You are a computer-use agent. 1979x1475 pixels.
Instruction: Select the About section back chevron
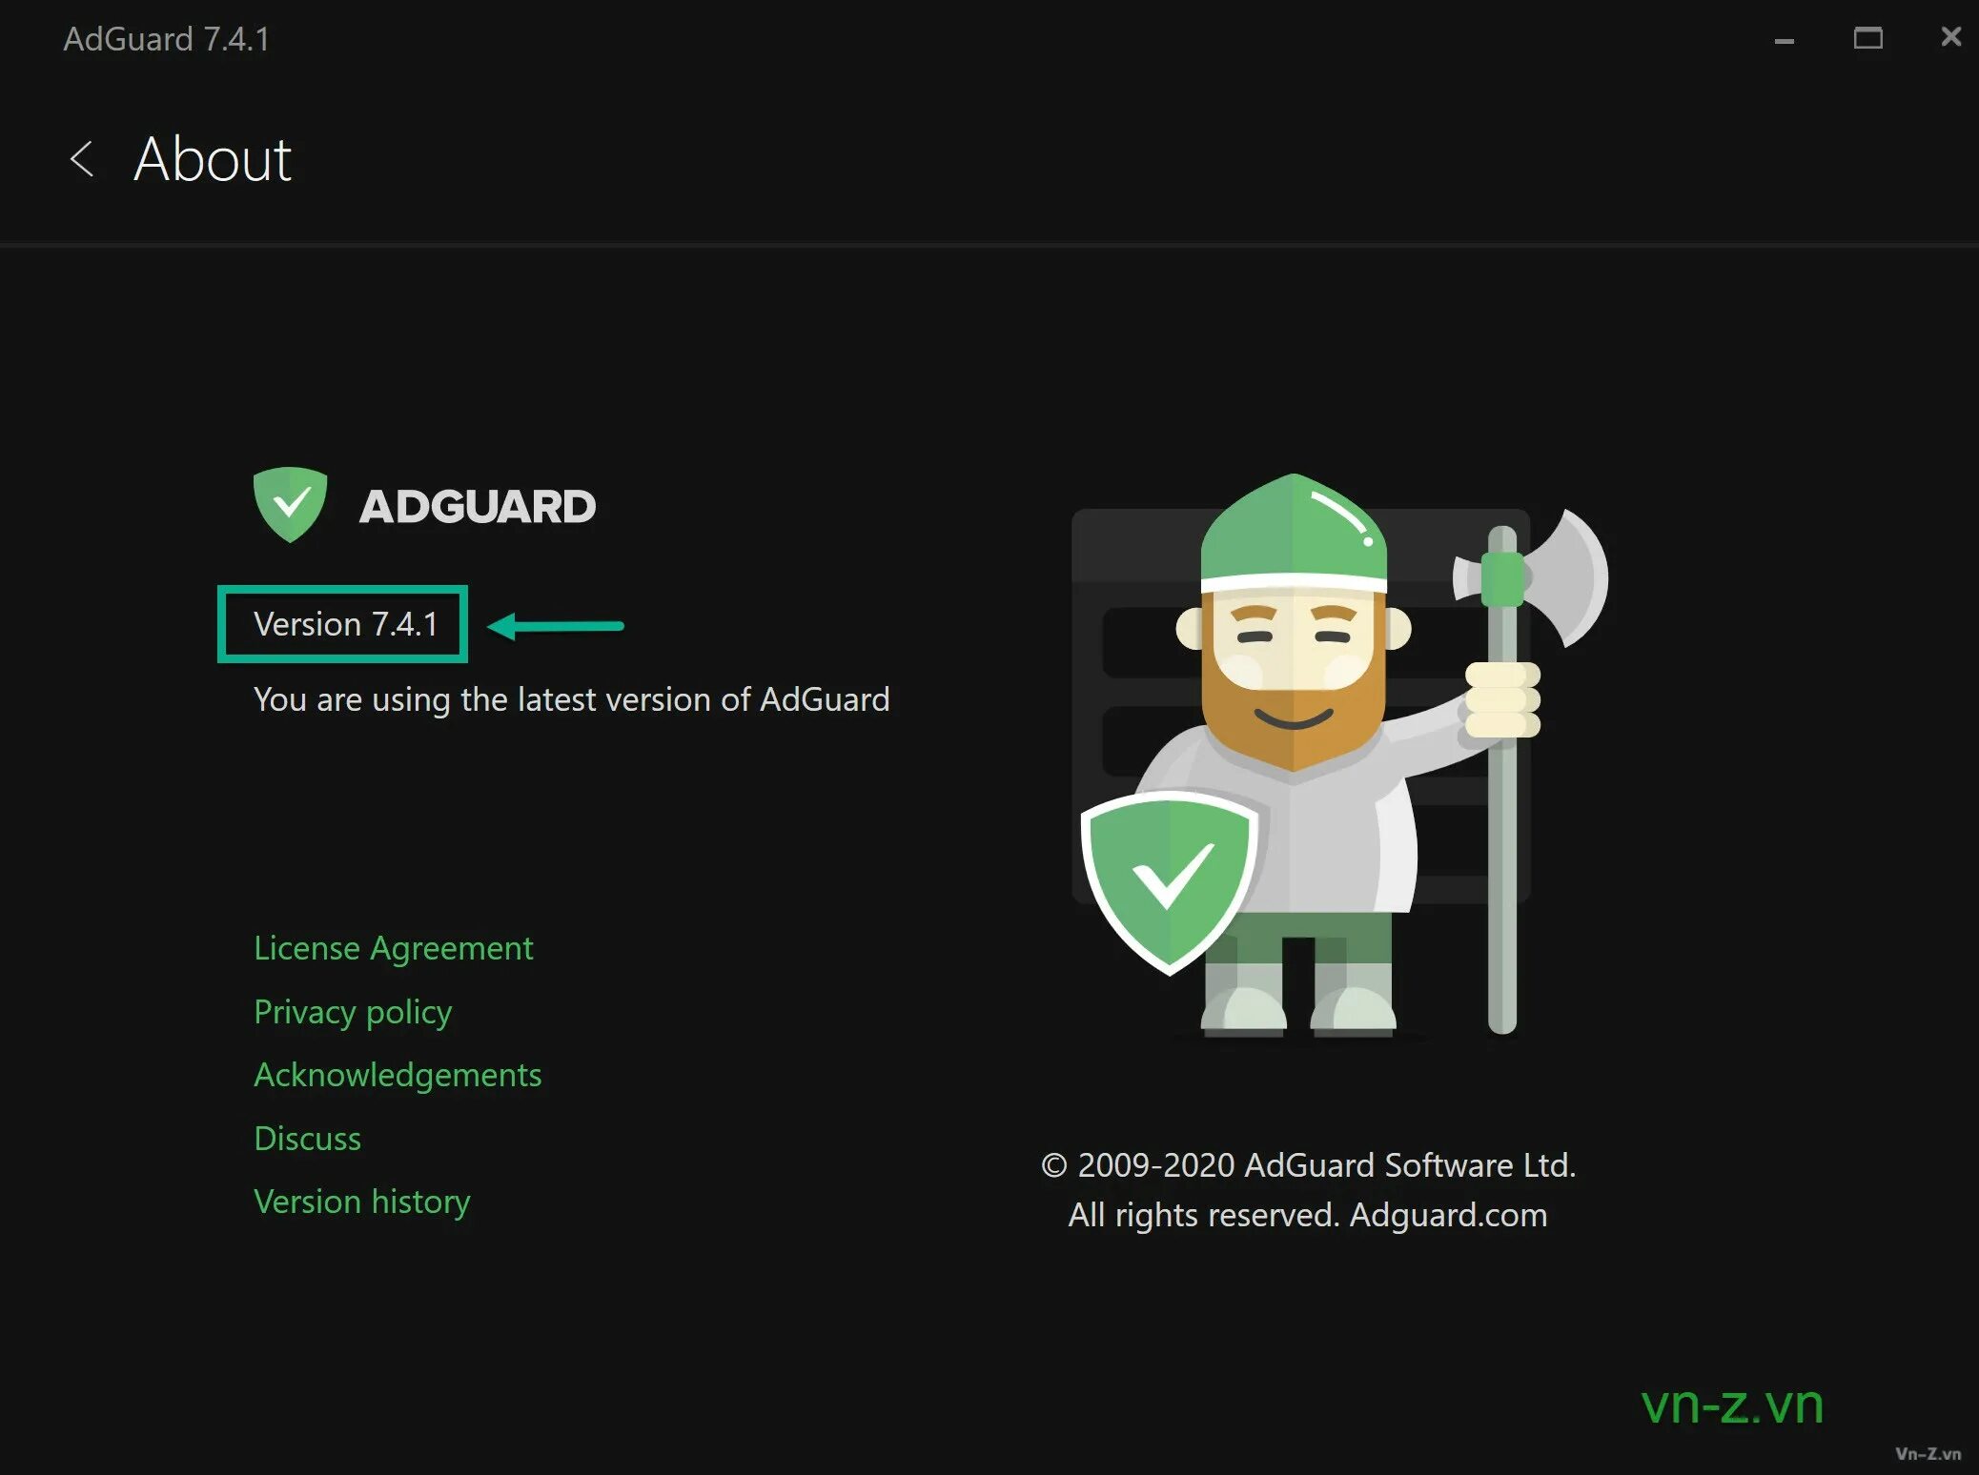click(x=79, y=156)
